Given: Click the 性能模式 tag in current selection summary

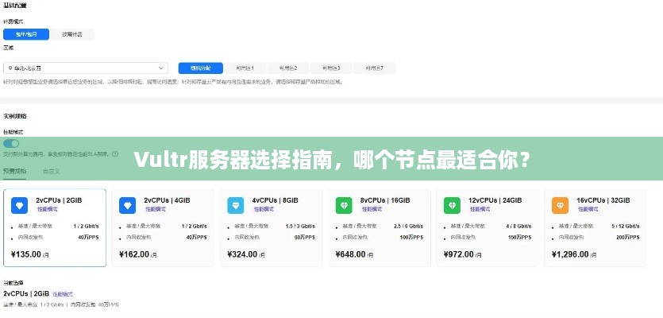Looking at the screenshot, I should point(63,294).
